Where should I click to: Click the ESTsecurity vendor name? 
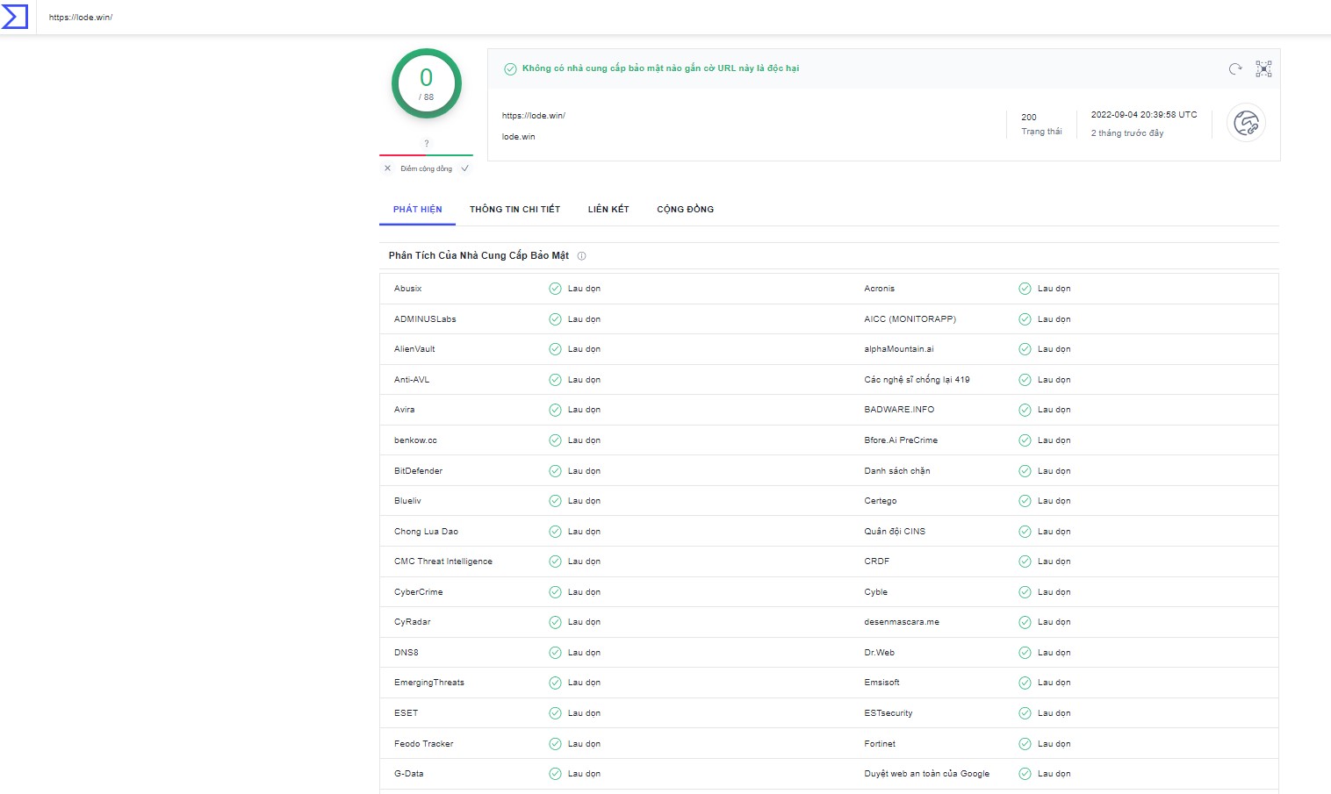click(x=889, y=713)
